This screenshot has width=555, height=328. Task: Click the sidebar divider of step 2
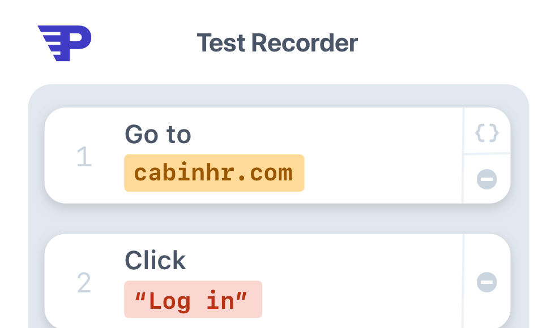pyautogui.click(x=463, y=281)
